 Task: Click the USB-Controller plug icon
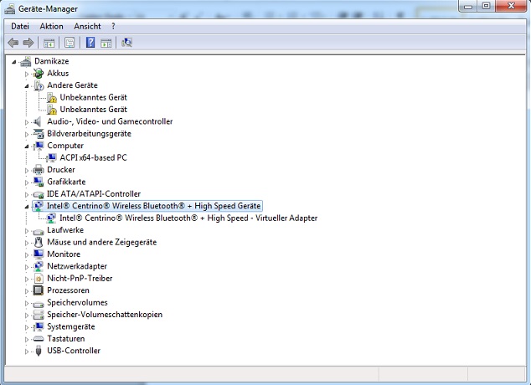[39, 351]
